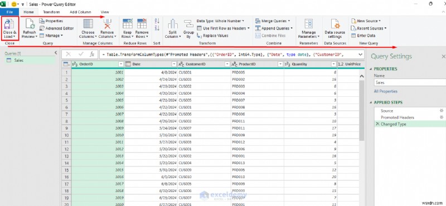The image size is (446, 206).
Task: Delete the Changed Type step using X
Action: click(377, 124)
